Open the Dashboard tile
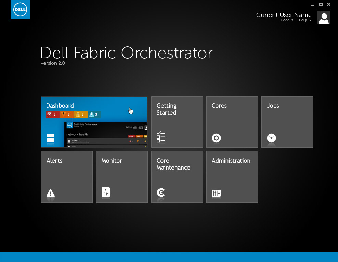 click(94, 122)
